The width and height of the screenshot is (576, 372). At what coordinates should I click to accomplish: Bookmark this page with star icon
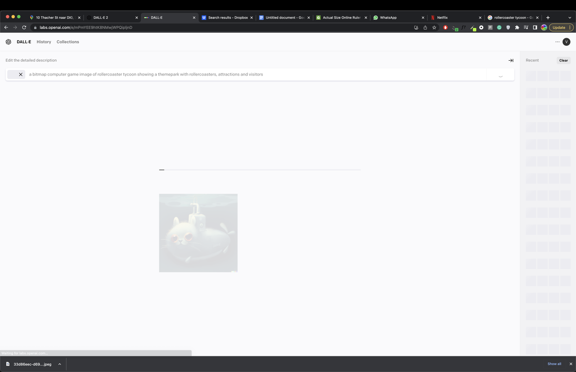point(434,27)
